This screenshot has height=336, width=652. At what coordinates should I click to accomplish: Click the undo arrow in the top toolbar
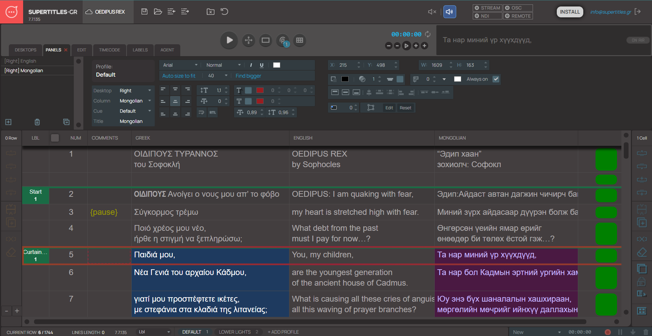[224, 12]
